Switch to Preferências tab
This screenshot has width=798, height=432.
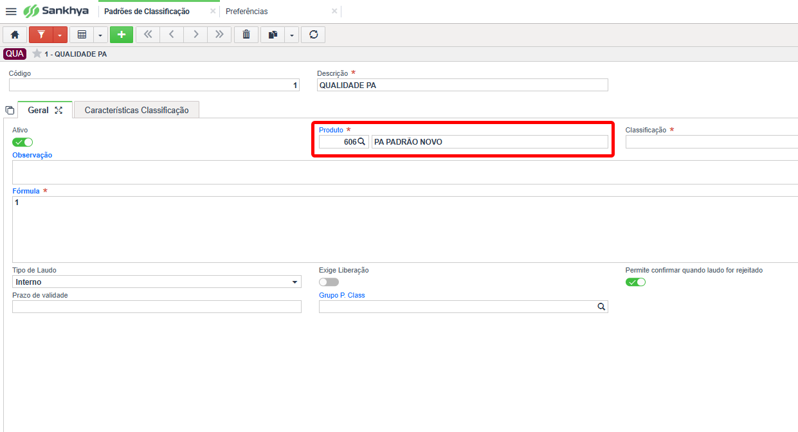coord(247,12)
